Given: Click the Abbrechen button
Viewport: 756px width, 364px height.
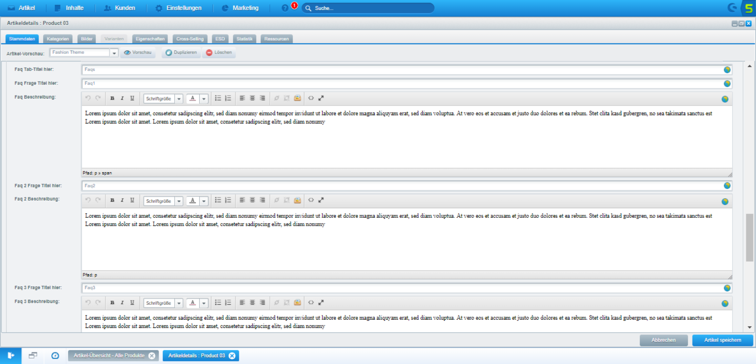Looking at the screenshot, I should (663, 340).
